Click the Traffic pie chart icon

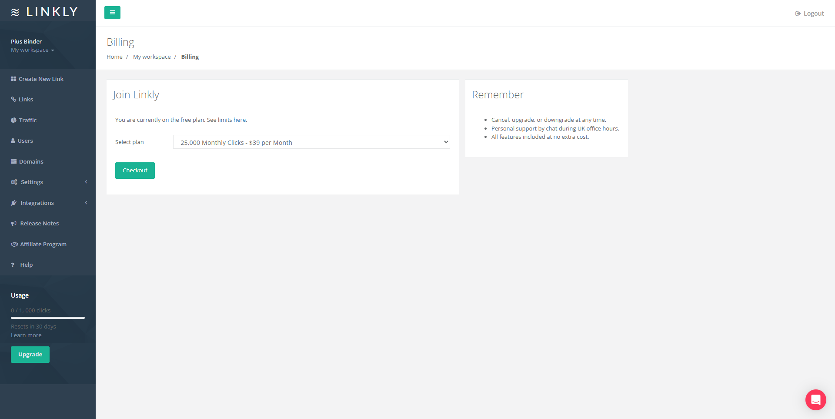13,120
